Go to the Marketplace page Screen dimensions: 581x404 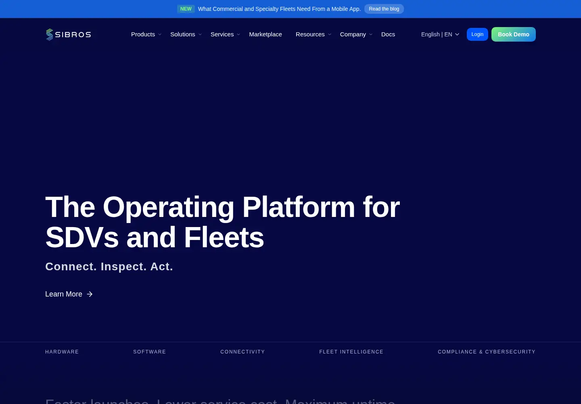pos(265,34)
